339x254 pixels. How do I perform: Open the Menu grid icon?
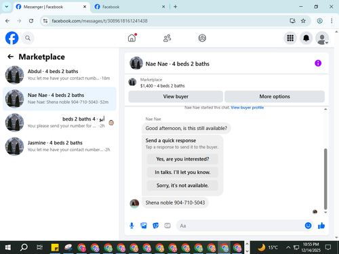(290, 38)
